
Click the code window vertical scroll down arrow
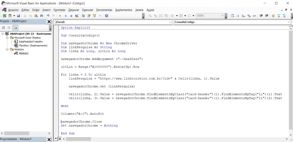pos(291,135)
